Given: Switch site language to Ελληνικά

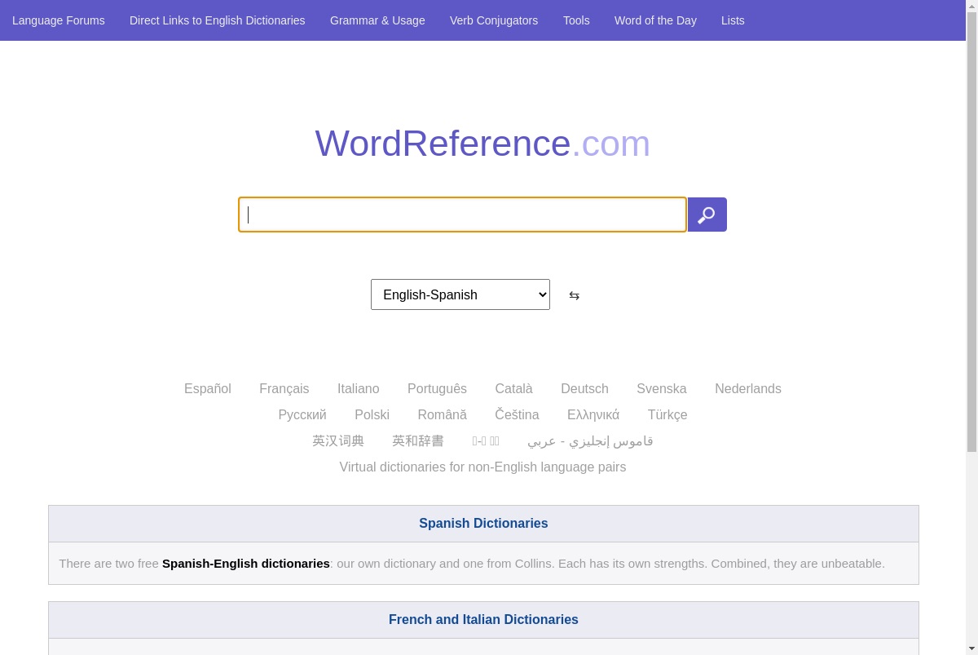Looking at the screenshot, I should click(593, 415).
